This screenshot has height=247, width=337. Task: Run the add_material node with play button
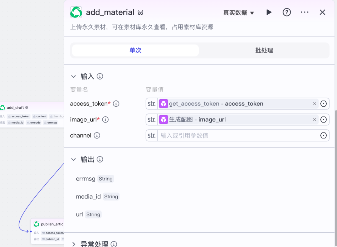coord(269,12)
